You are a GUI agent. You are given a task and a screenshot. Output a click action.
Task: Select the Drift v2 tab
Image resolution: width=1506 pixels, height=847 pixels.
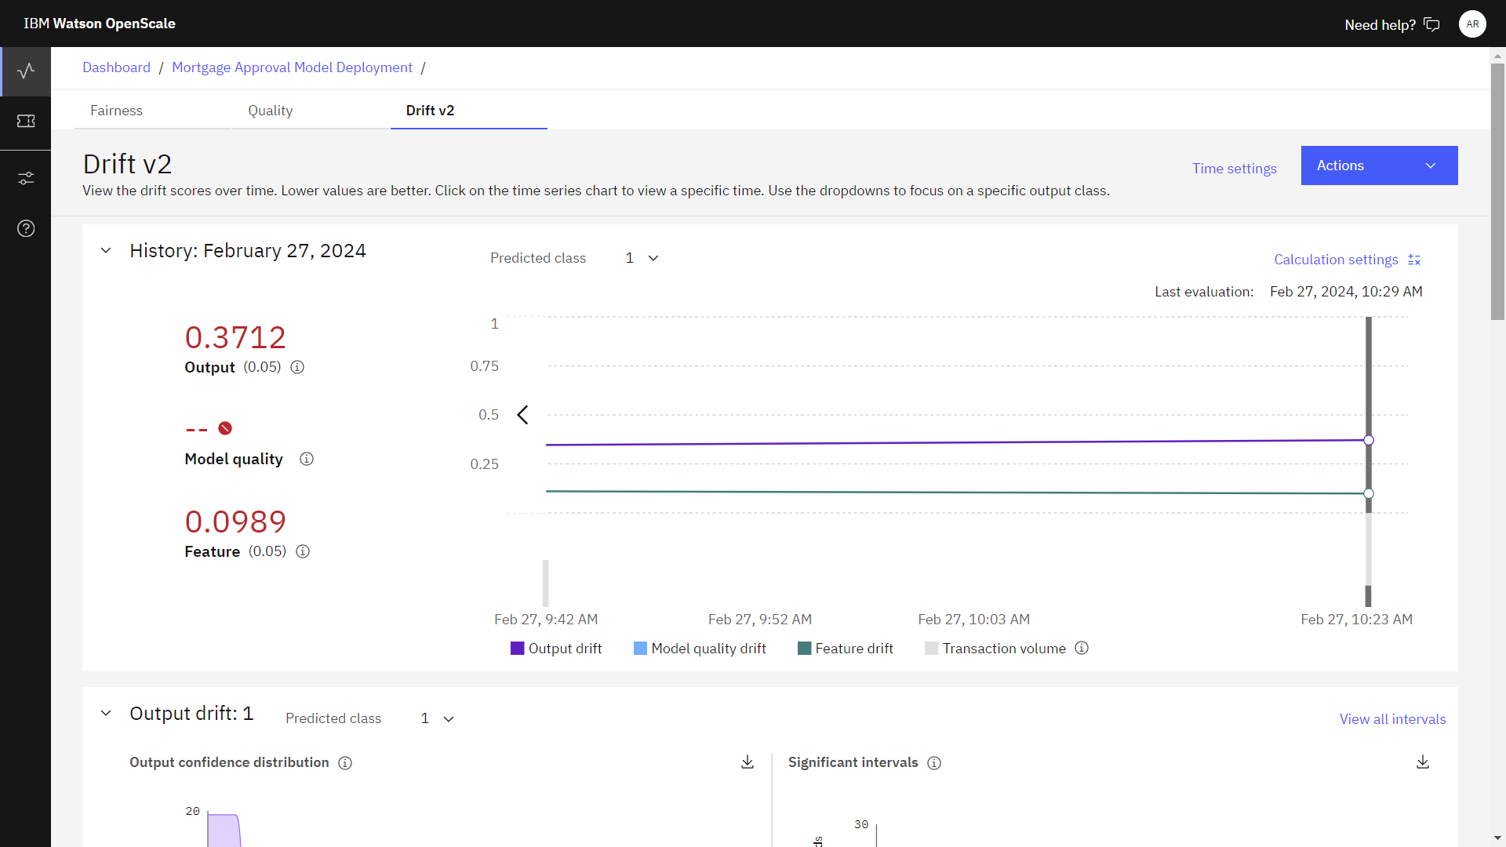[469, 111]
